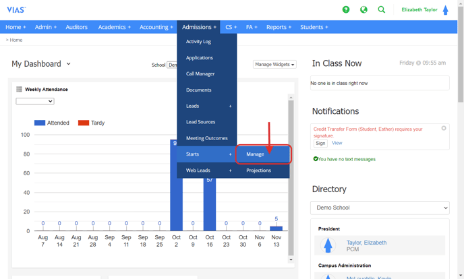Click Elizabeth Taylor's directory profile picture
Screen dimensions: 464x279
pos(328,245)
